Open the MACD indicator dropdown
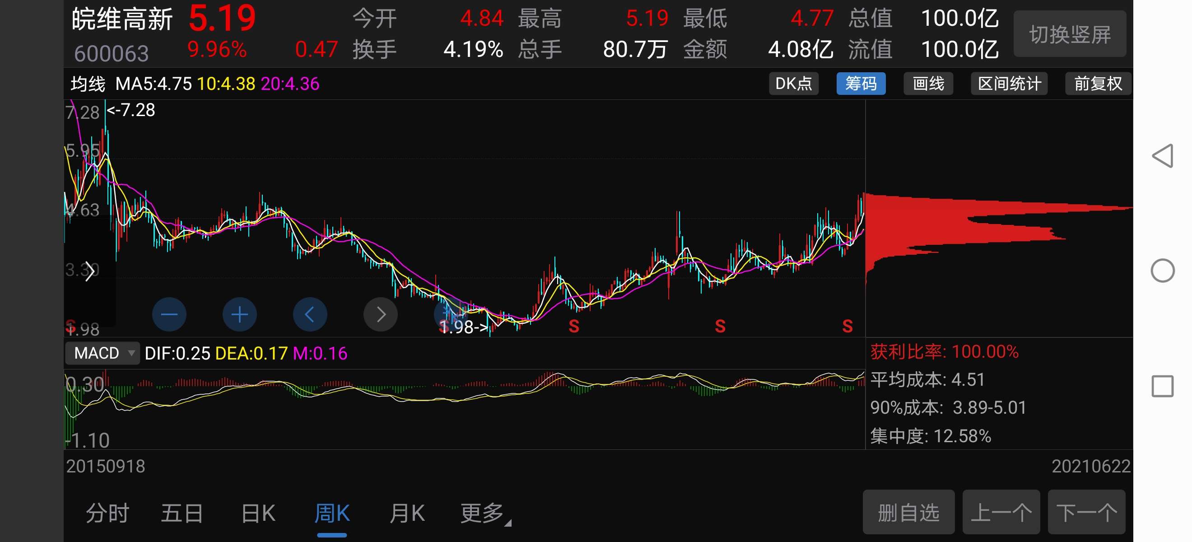Viewport: 1192px width, 542px height. tap(102, 353)
